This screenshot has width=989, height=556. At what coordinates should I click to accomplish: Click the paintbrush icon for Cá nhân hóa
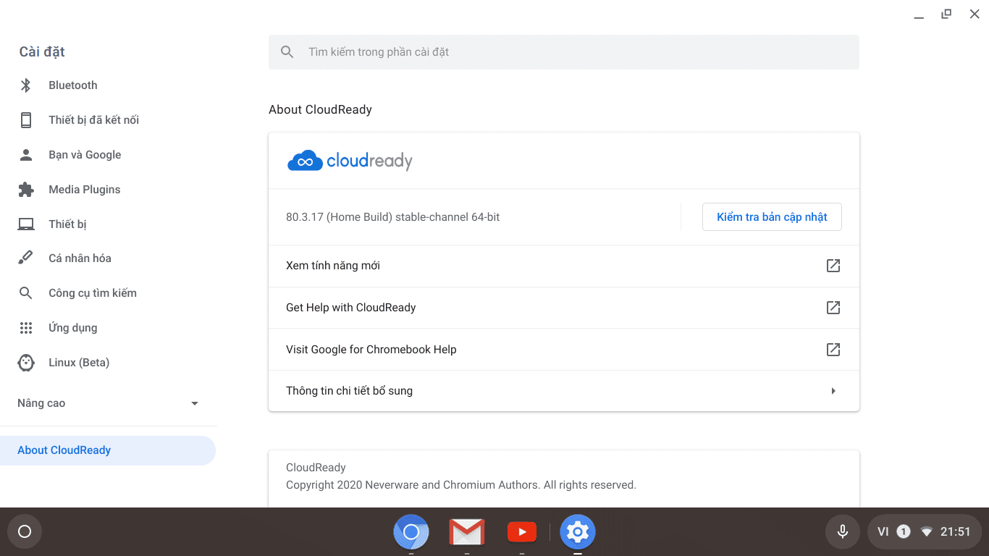[26, 258]
